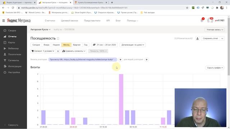Open Сегмент: 1 условие dropdown
The height and width of the screenshot is (129, 230).
43,51
